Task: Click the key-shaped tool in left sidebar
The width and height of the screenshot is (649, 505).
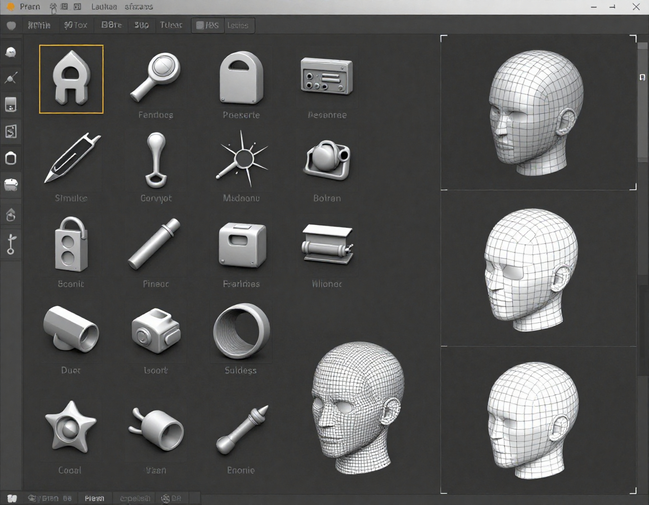Action: (x=11, y=244)
